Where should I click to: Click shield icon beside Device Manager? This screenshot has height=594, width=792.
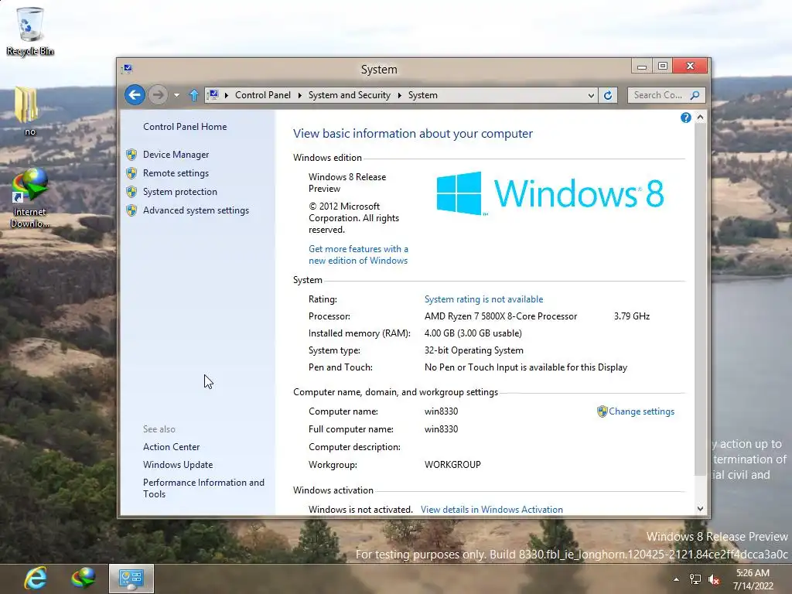tap(131, 155)
